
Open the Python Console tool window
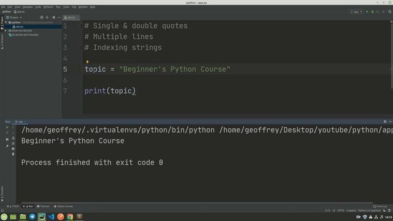(x=63, y=206)
